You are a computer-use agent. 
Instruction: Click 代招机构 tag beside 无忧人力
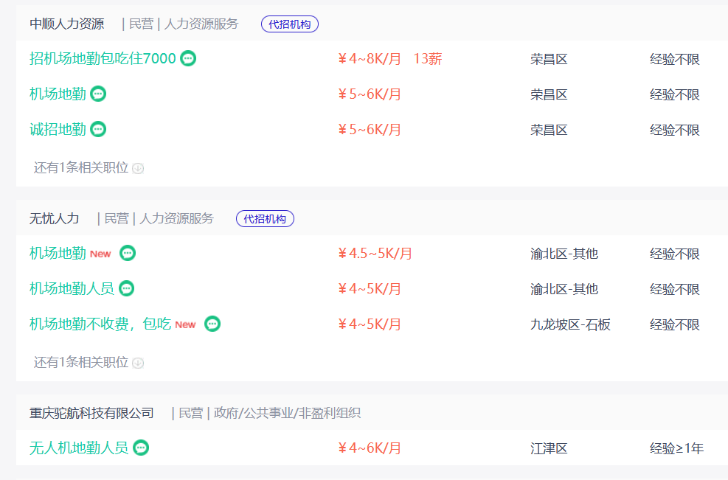(x=265, y=219)
